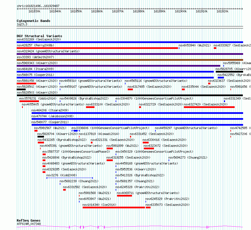
Task: Open nsv6331592 (Sedlazeck2020) label
Action: pos(85,187)
